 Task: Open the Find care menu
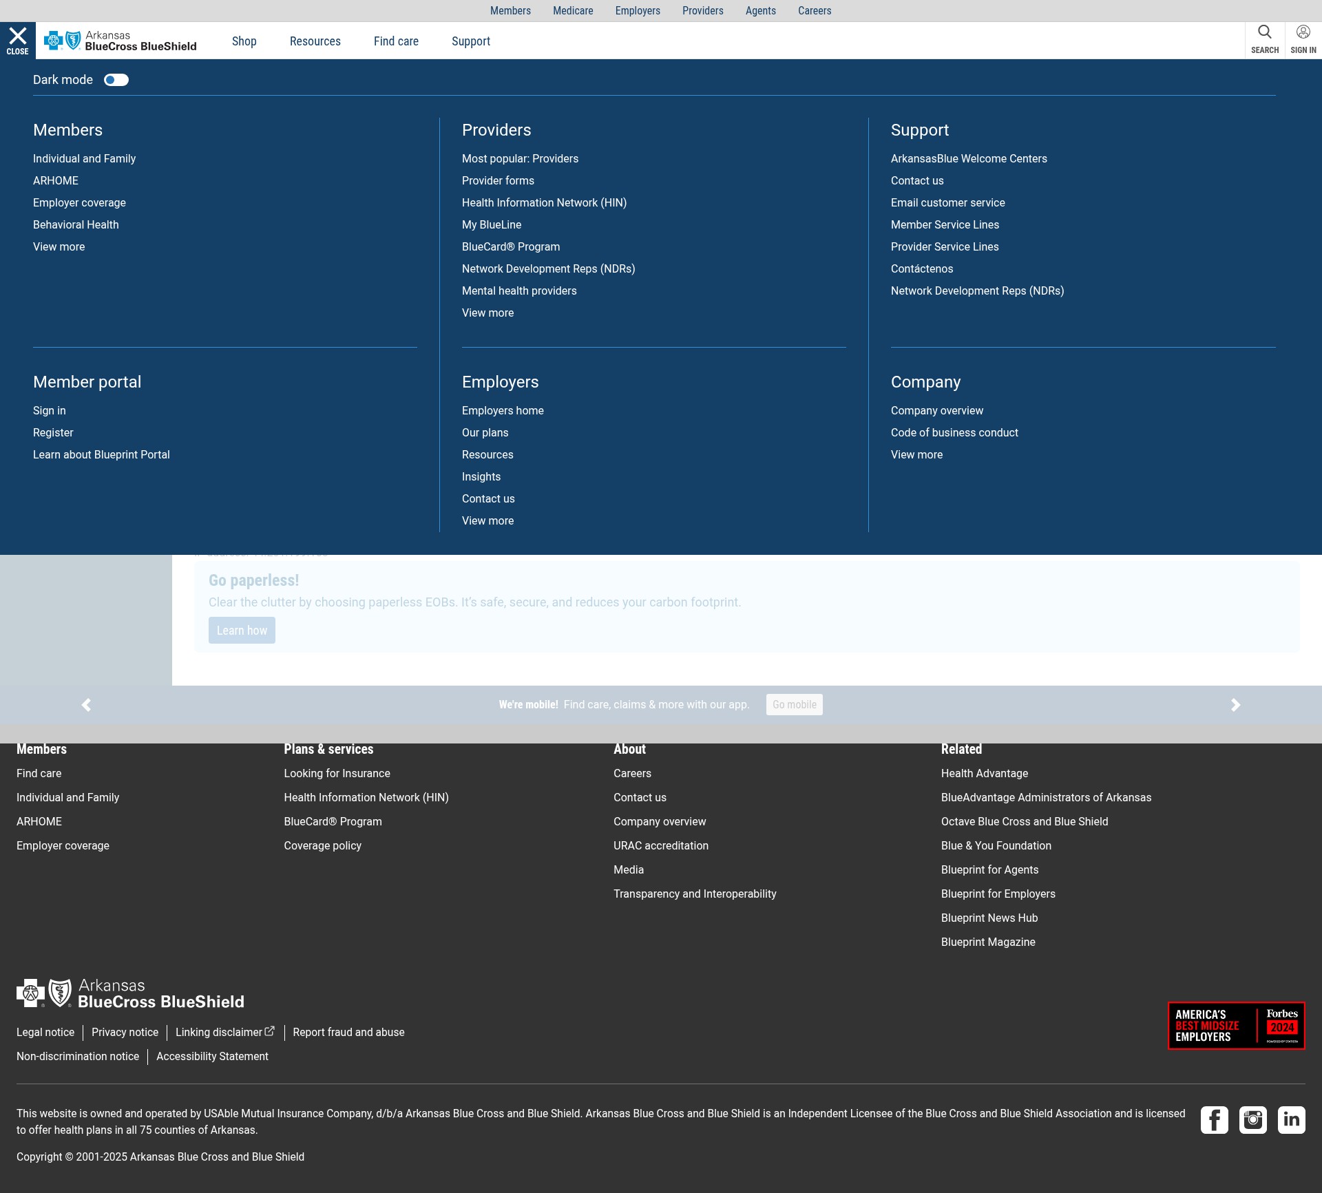(x=396, y=41)
